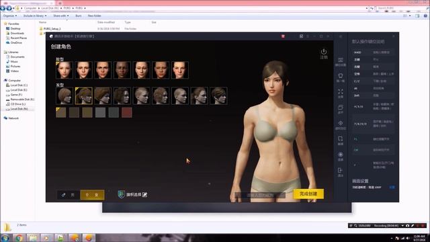Pick the tan first hair color swatch
Image resolution: width=430 pixels, height=242 pixels.
pyautogui.click(x=61, y=112)
